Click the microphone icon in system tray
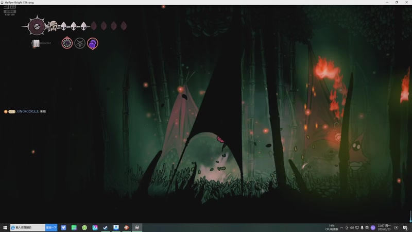 362,228
